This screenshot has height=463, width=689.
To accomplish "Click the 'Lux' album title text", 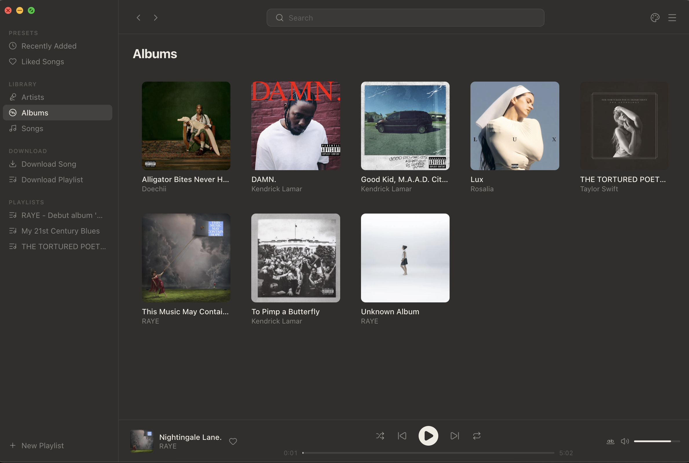I will click(477, 179).
